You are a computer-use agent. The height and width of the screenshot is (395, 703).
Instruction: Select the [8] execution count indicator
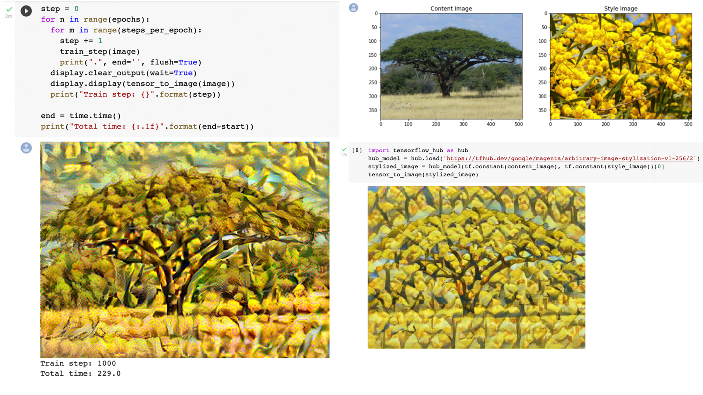pos(357,150)
